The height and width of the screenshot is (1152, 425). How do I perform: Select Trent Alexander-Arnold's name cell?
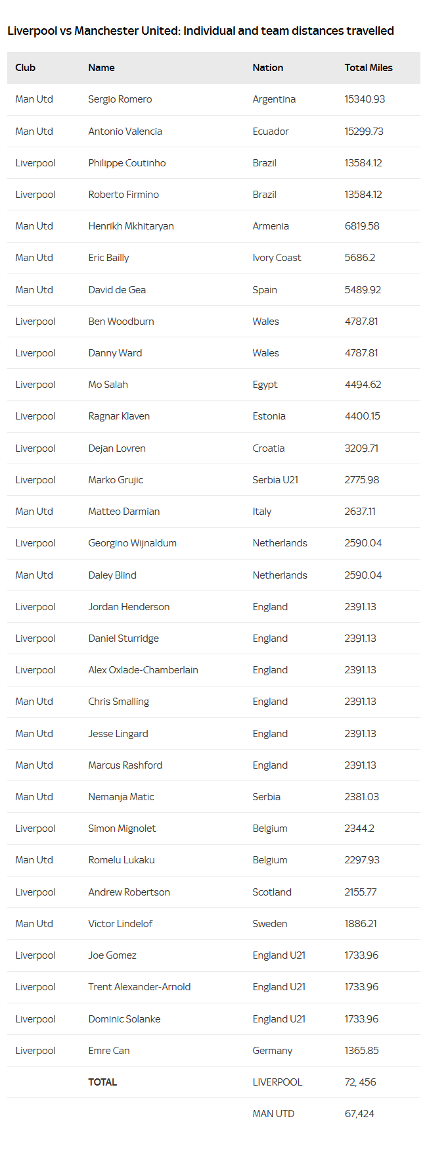point(139,987)
